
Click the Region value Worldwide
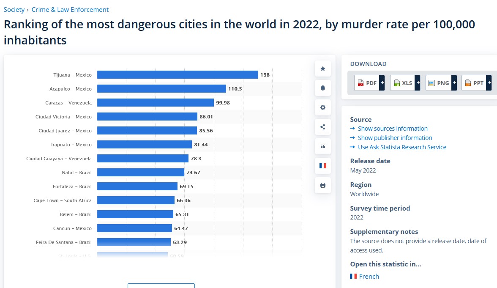(364, 194)
